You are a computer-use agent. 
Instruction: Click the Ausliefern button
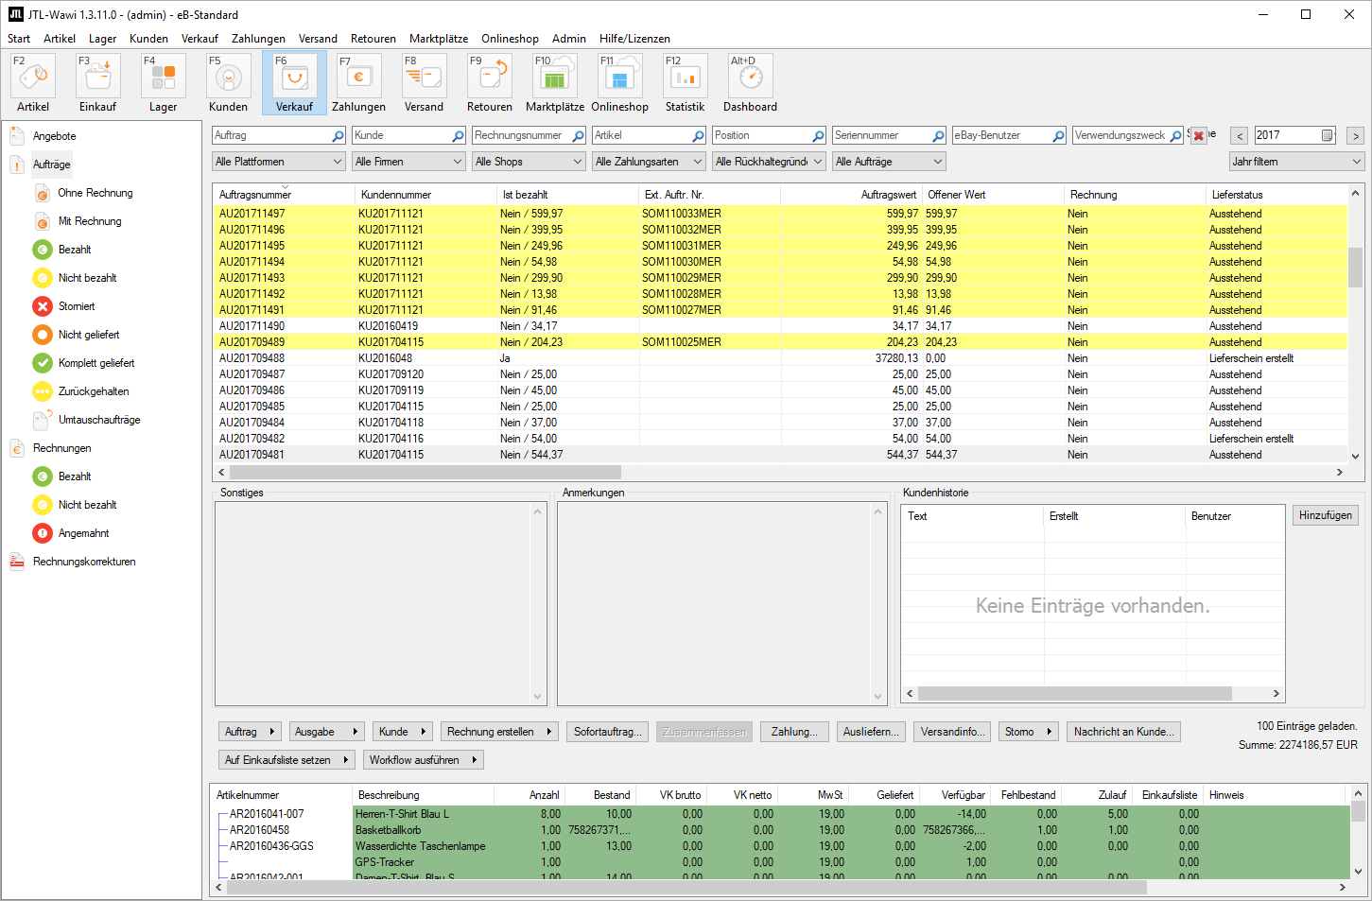(871, 732)
